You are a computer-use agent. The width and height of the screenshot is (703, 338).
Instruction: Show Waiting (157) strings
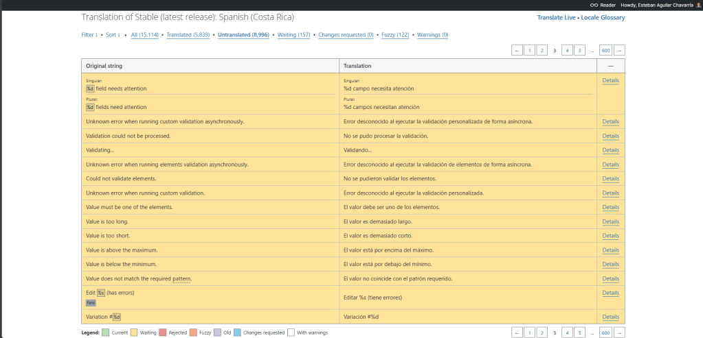coord(293,35)
